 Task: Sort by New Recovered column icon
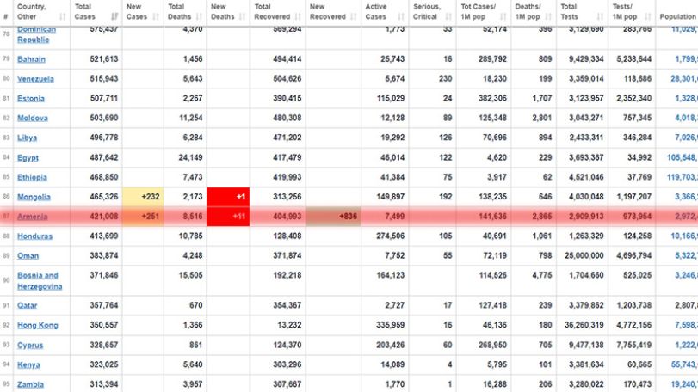coord(354,17)
